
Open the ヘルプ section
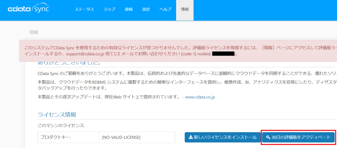[165, 9]
